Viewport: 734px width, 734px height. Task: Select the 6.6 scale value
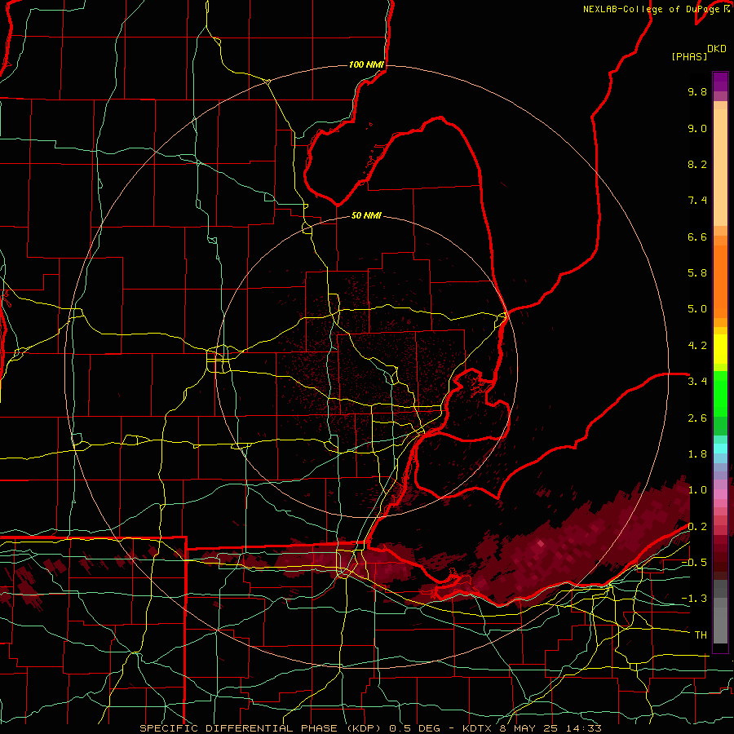[697, 237]
